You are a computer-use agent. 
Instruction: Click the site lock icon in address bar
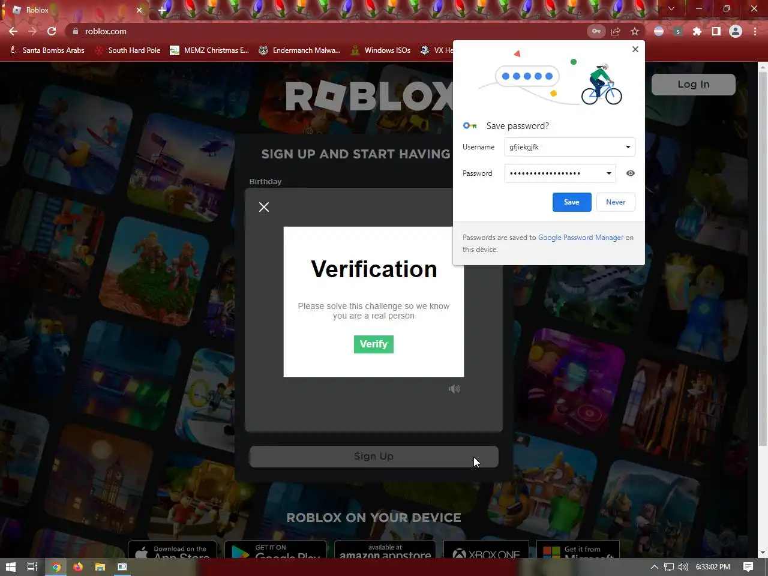(76, 31)
